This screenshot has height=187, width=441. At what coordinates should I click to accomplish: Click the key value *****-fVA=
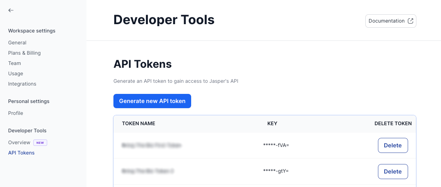pyautogui.click(x=276, y=145)
